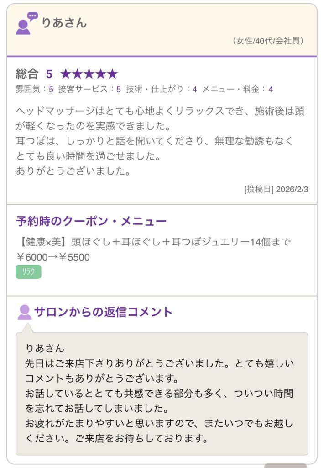Select the 総合 5 overall score

pos(34,74)
